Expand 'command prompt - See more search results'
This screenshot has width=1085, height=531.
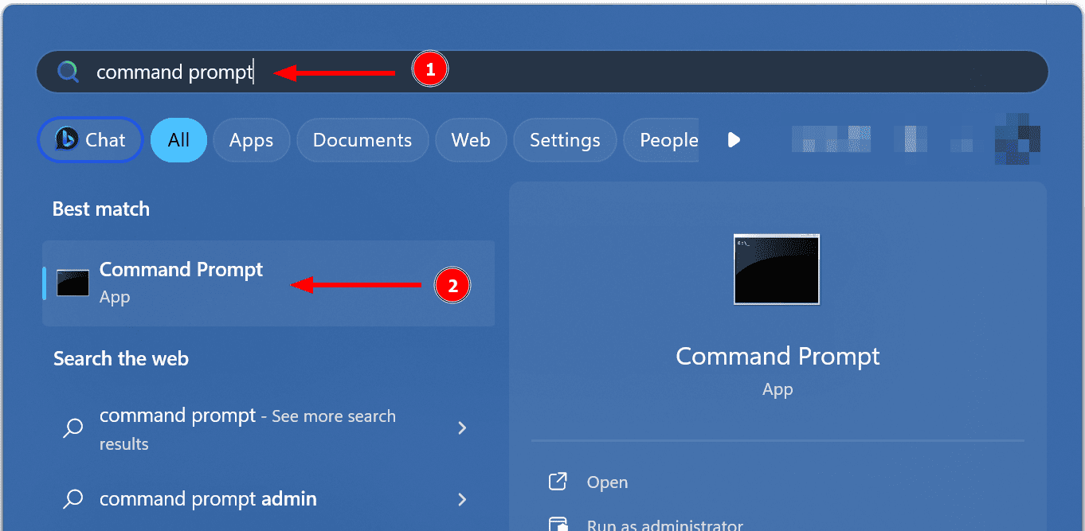click(462, 428)
